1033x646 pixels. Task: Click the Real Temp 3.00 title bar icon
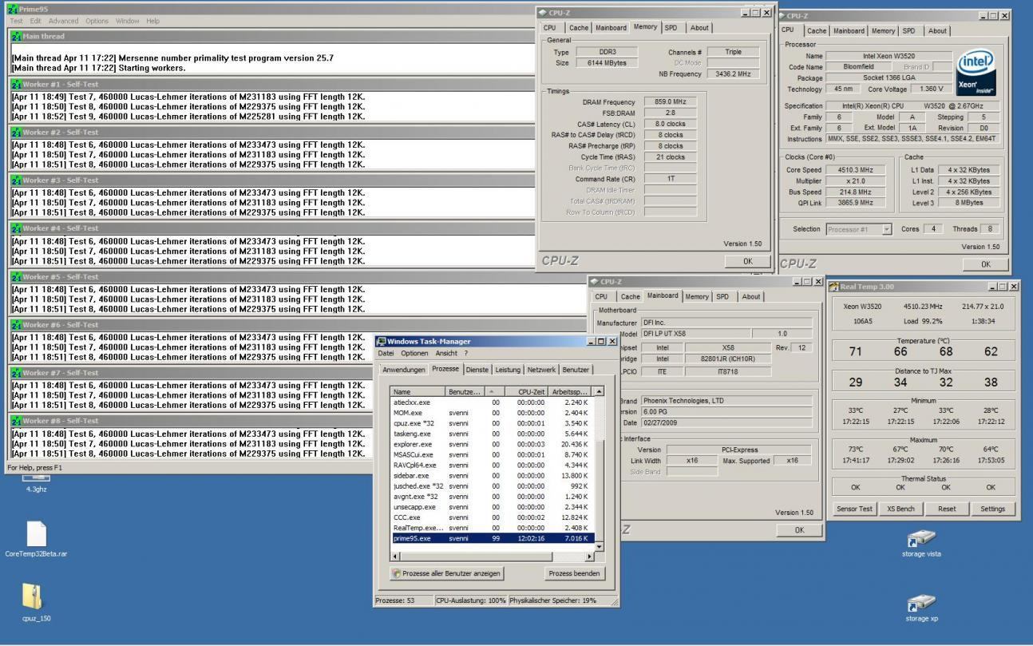[834, 287]
